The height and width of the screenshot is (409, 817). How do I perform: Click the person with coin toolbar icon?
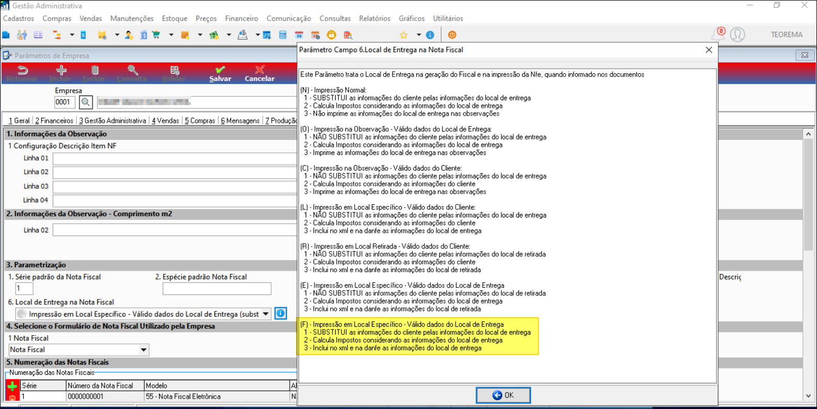(129, 35)
